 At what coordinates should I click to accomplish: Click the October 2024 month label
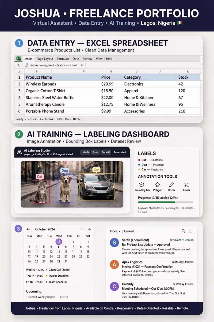[x=45, y=229]
